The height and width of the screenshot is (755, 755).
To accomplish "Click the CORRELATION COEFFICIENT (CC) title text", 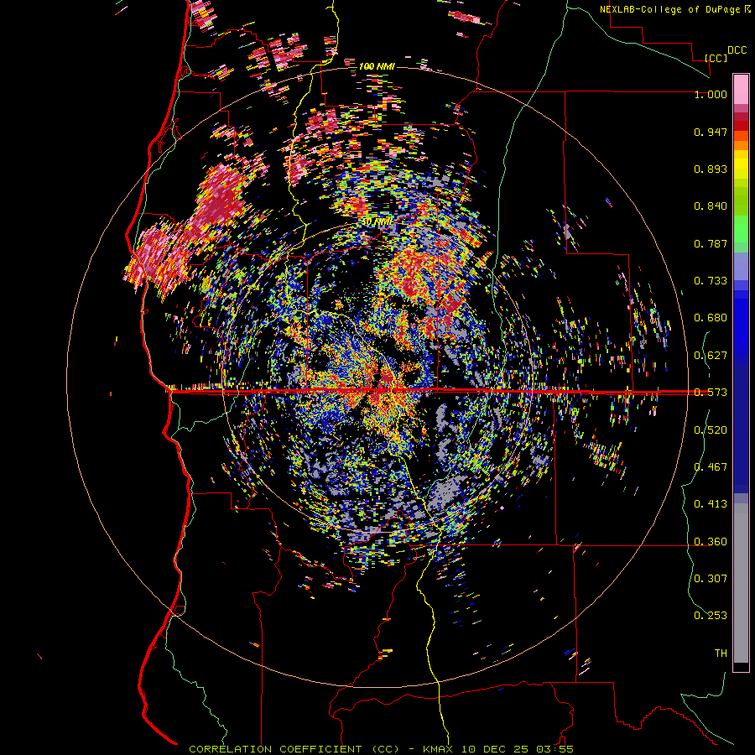I will [294, 749].
